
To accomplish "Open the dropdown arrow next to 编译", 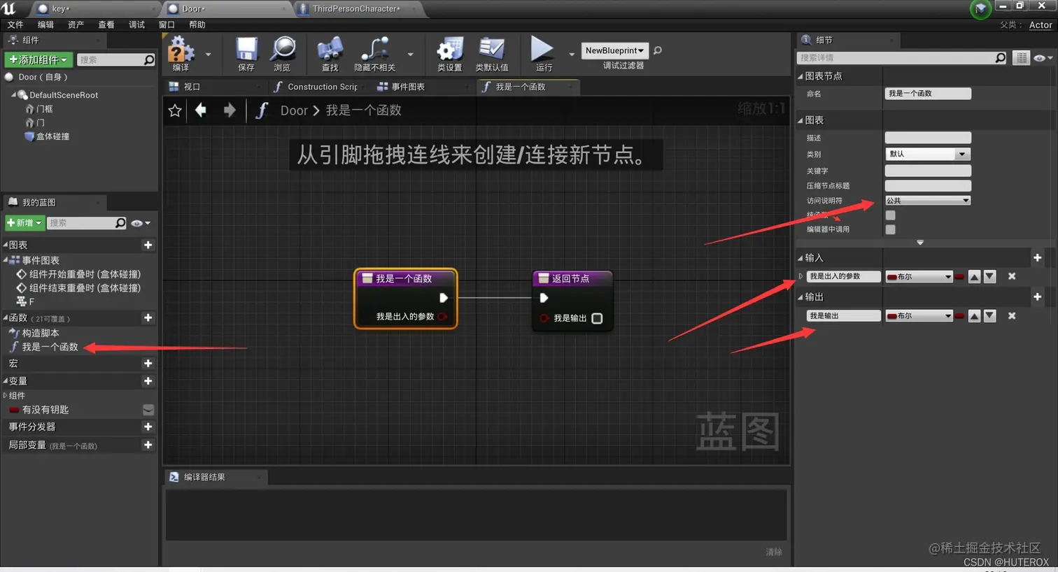I will click(x=208, y=54).
